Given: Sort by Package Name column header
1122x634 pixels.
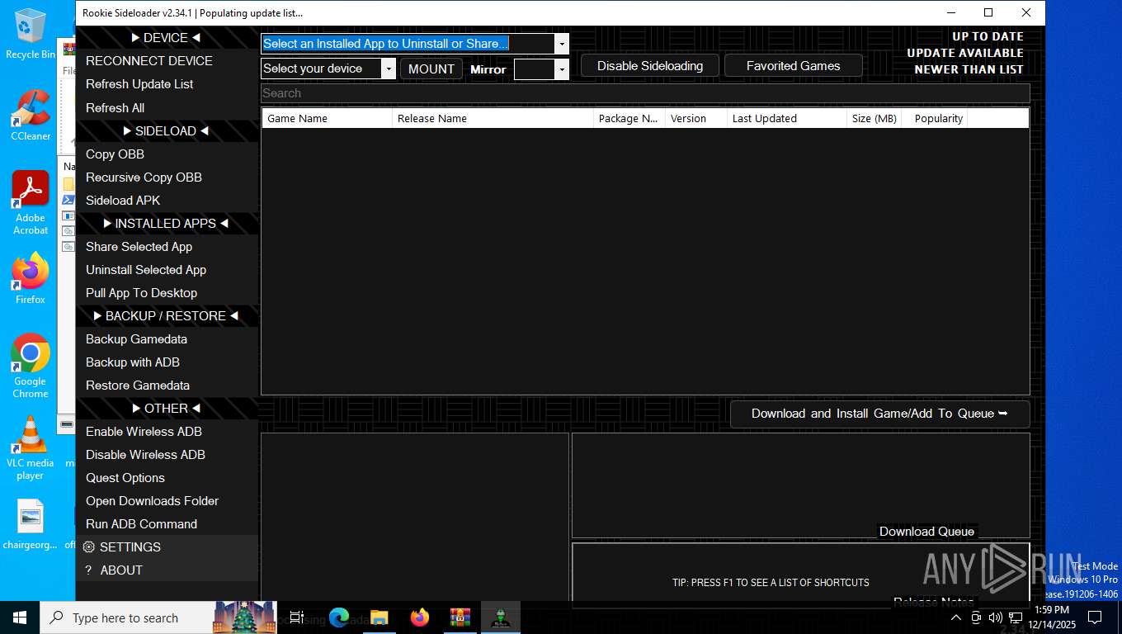Looking at the screenshot, I should (629, 118).
